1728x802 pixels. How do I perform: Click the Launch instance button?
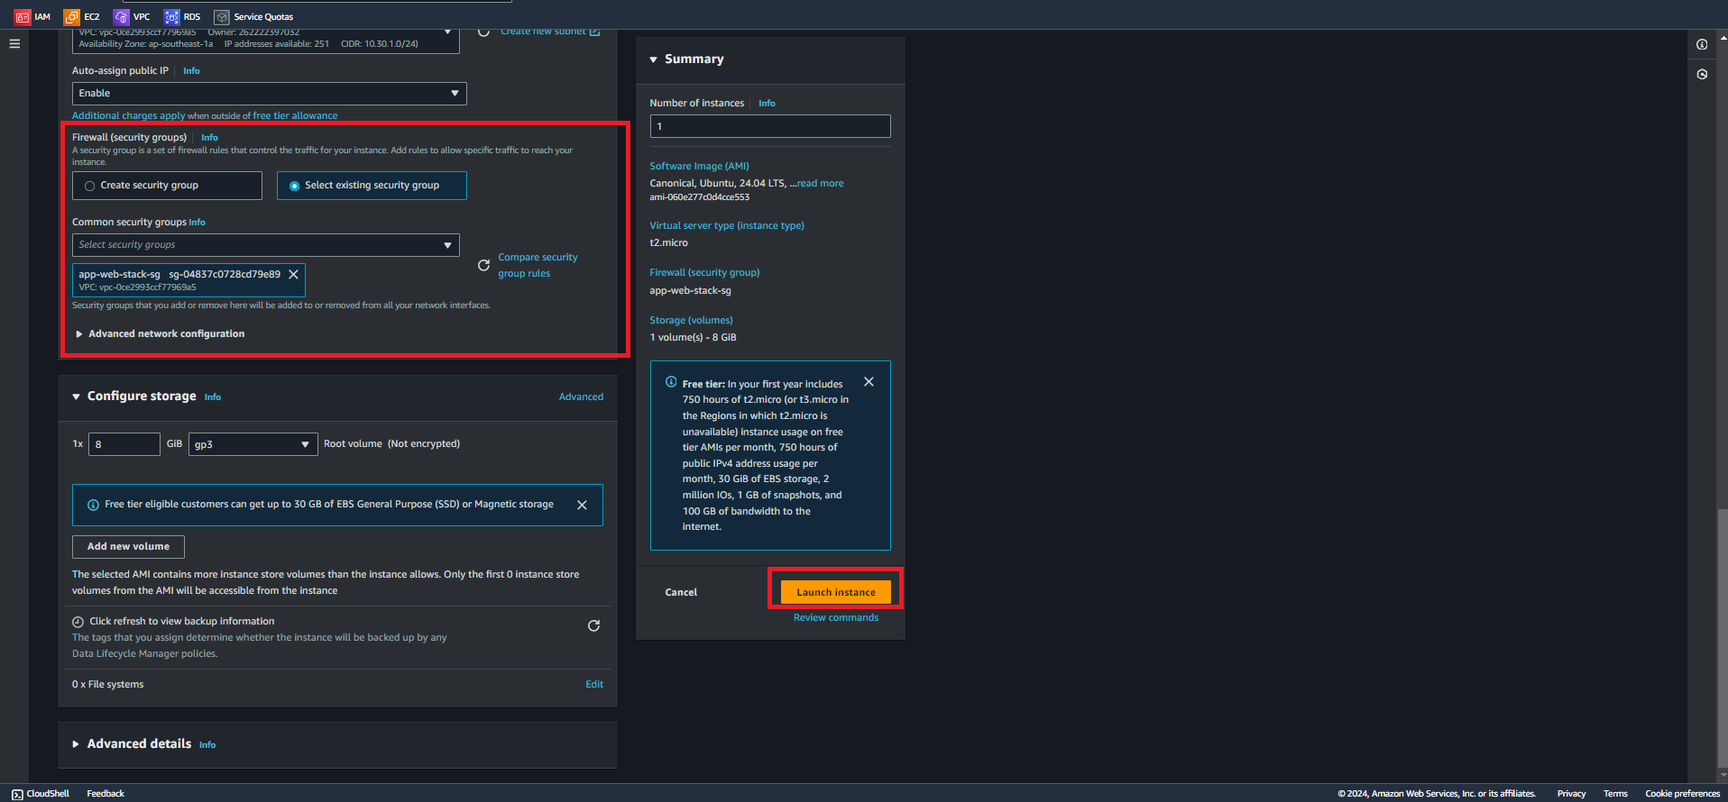tap(836, 592)
